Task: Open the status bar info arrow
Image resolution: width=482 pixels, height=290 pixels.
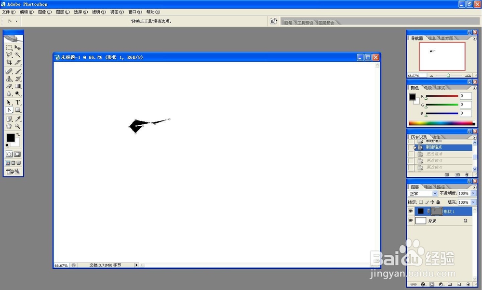Action: coord(136,265)
